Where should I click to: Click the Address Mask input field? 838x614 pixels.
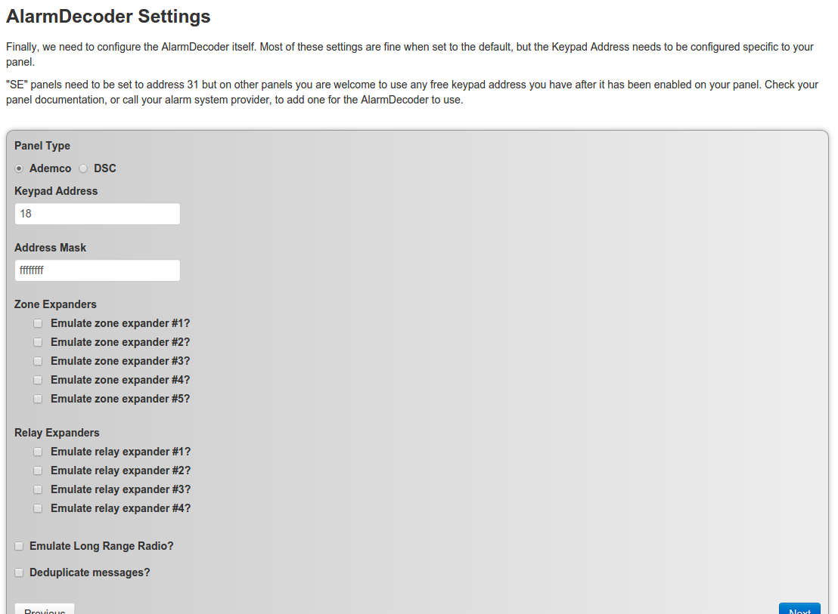point(98,270)
